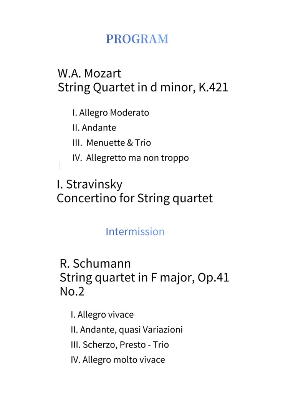288x407 pixels.
Task: Click Andante, quasi Variazioni movement
Action: (127, 330)
